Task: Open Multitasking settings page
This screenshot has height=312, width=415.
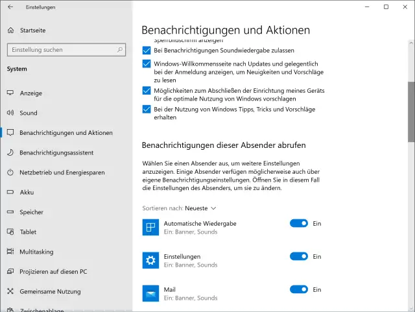Action: (x=66, y=252)
